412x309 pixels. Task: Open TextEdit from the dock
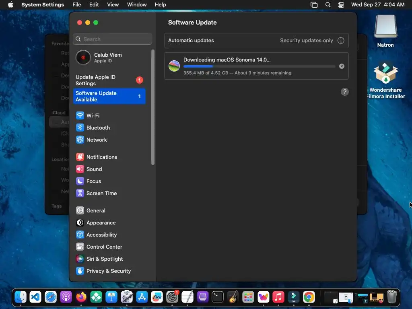187,297
